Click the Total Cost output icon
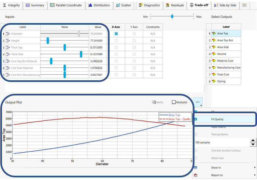 [x=214, y=74]
